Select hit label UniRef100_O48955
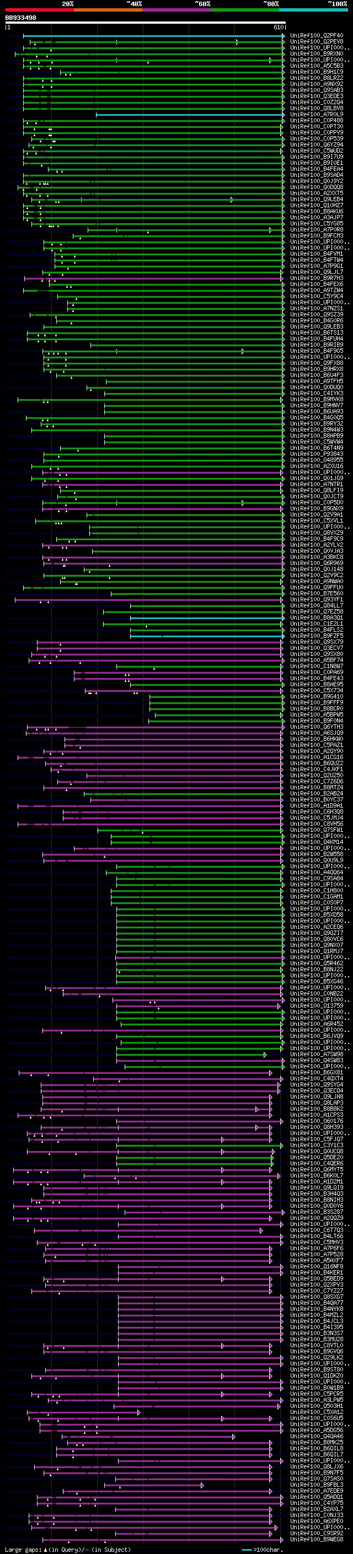The image size is (353, 1554). [317, 460]
